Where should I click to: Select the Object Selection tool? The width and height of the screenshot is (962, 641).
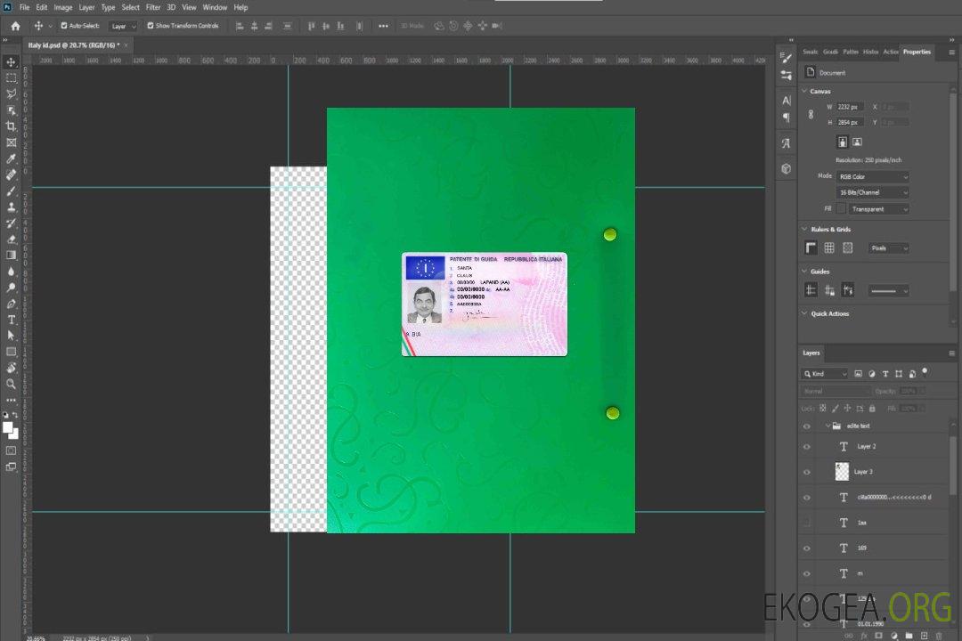11,110
